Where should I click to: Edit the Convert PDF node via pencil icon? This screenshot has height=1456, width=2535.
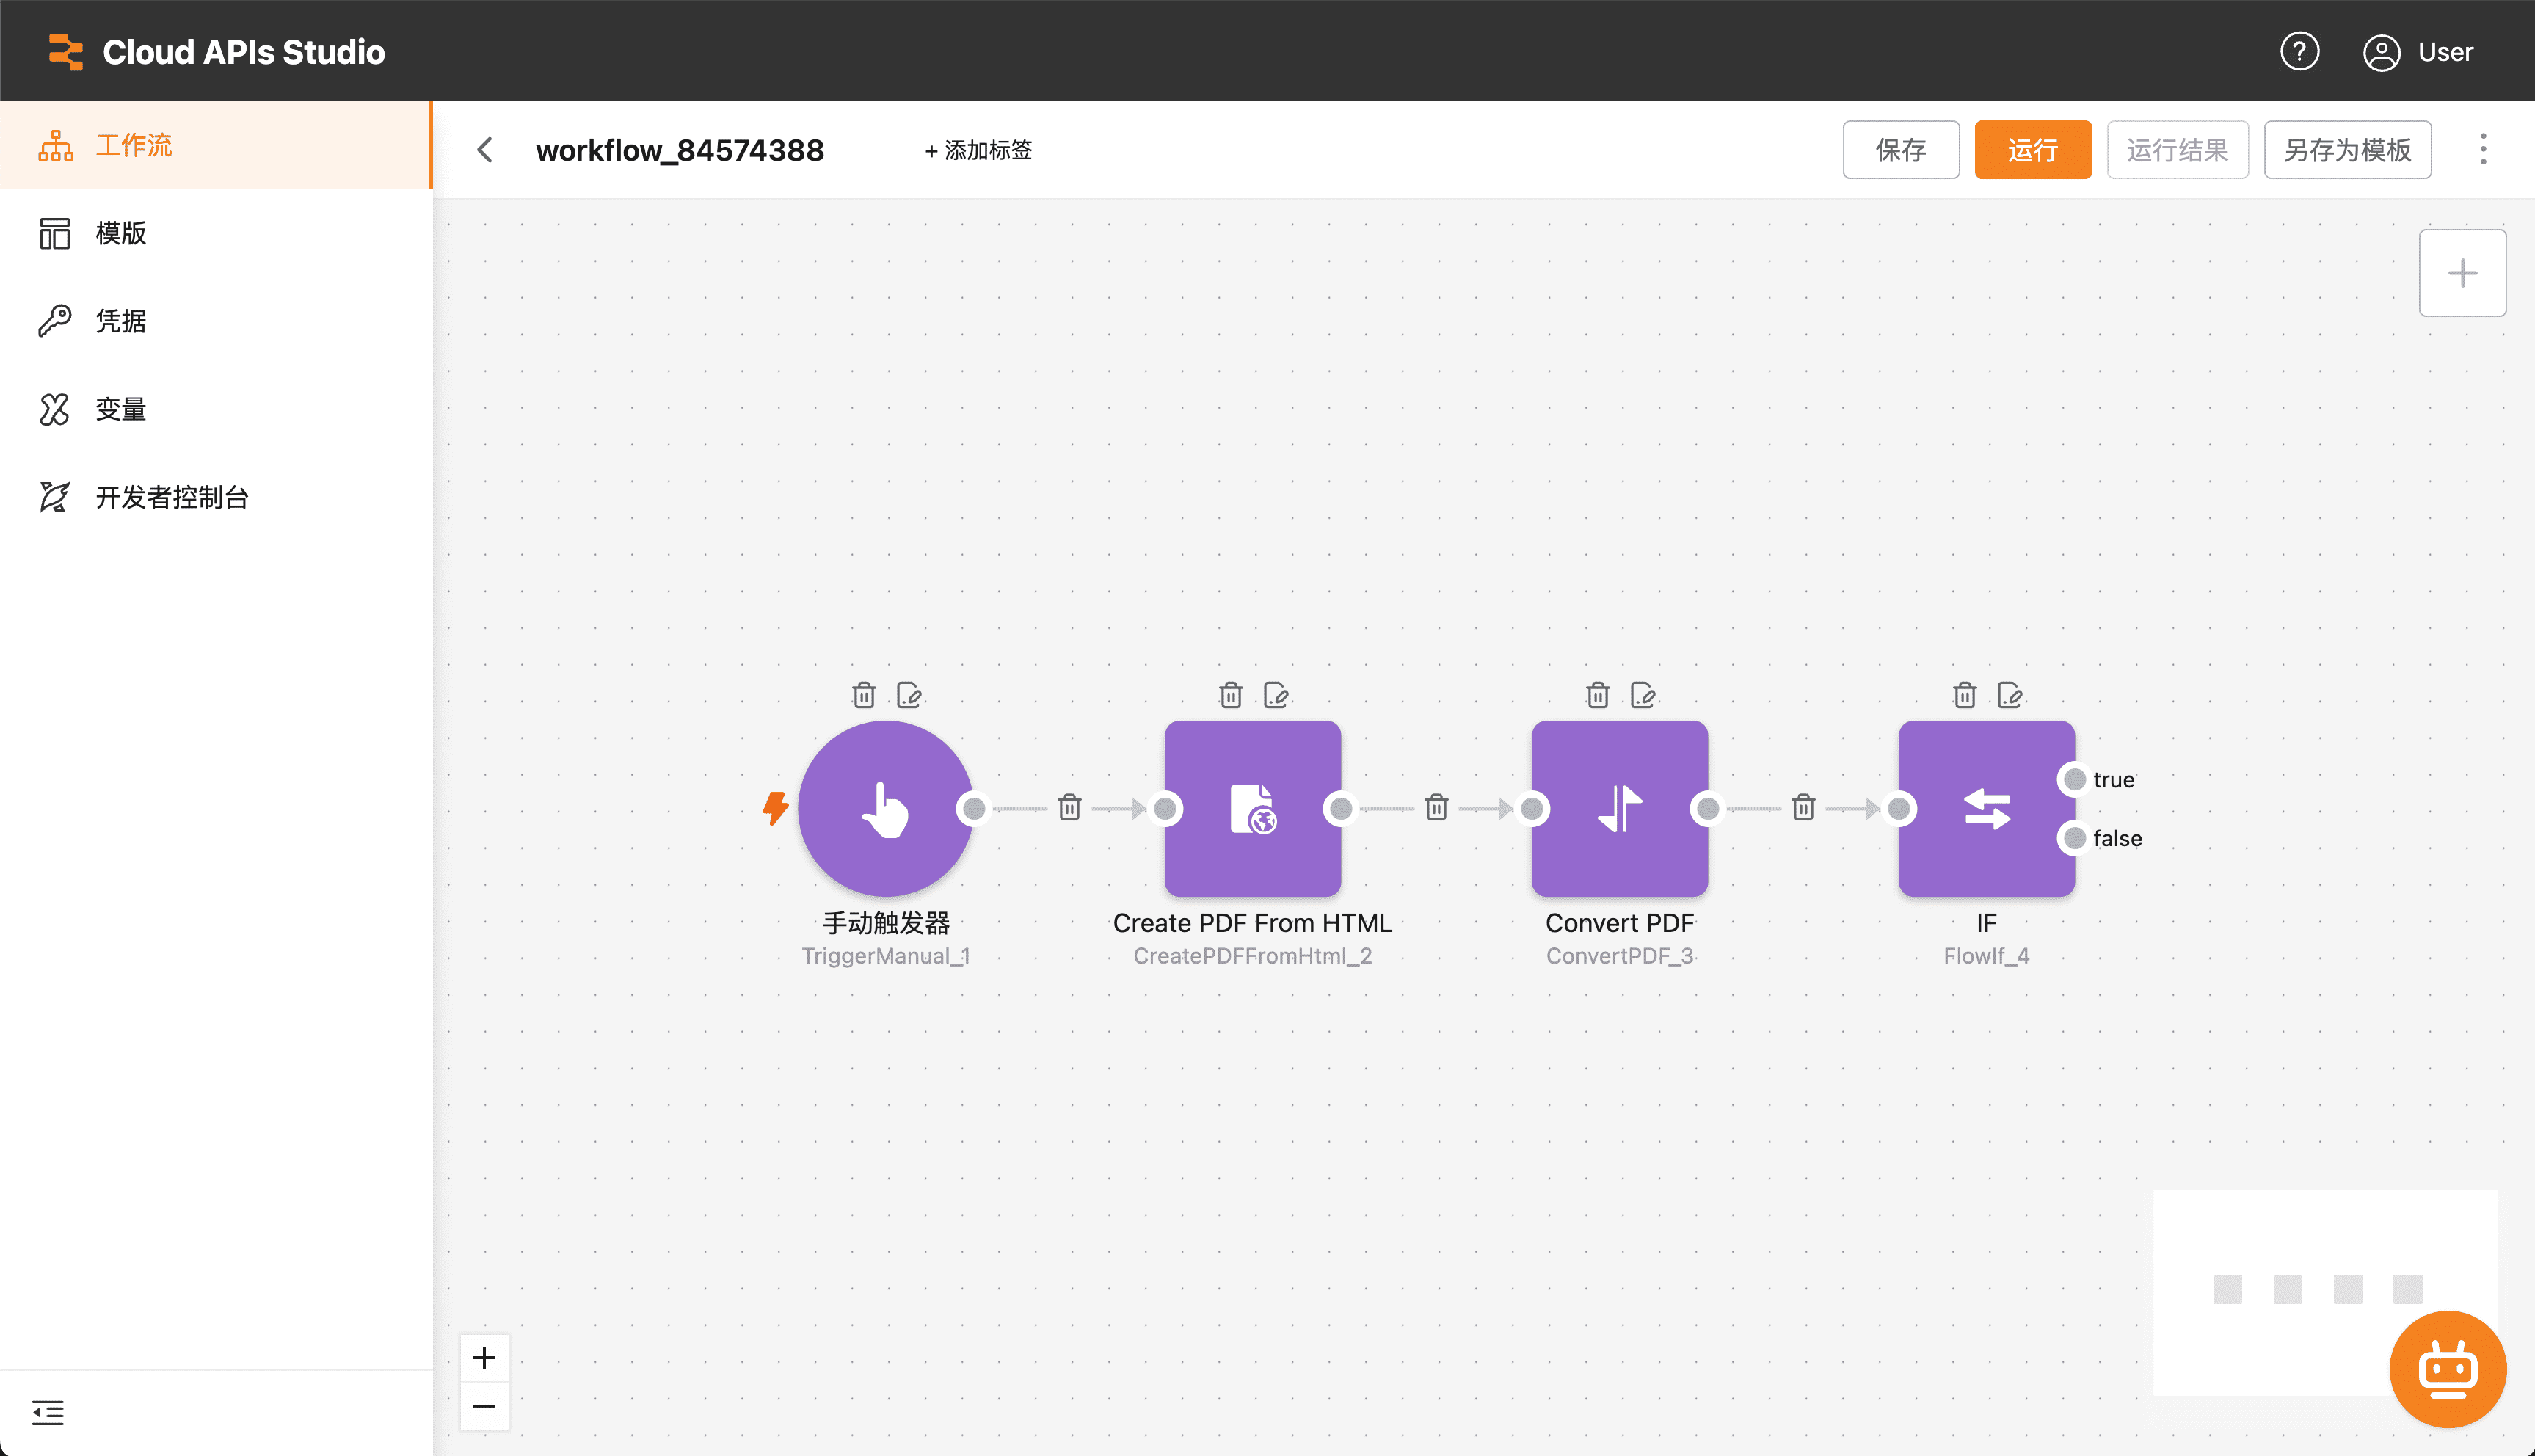pos(1643,694)
